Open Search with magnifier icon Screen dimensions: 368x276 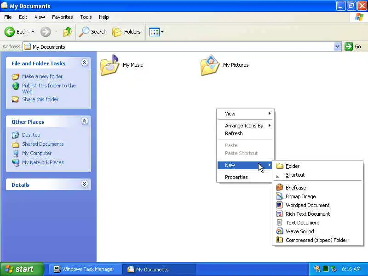(92, 32)
